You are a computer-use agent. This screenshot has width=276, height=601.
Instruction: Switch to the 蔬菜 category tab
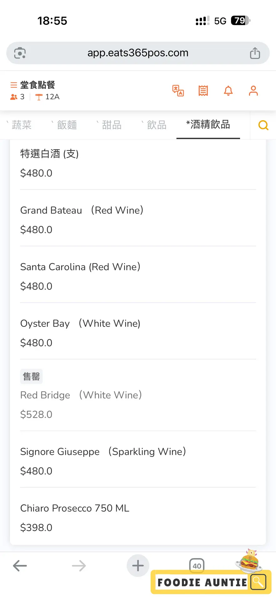[x=22, y=125]
